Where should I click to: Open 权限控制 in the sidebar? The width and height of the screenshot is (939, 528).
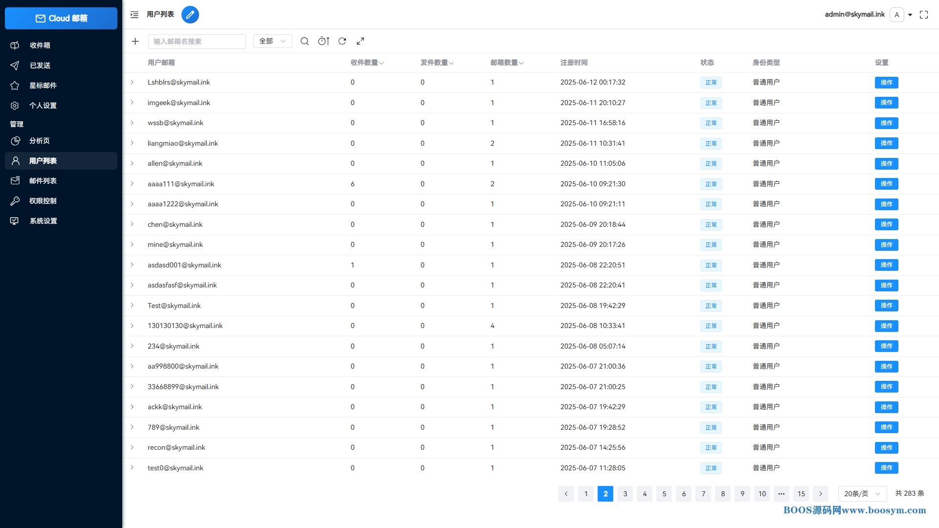[43, 201]
